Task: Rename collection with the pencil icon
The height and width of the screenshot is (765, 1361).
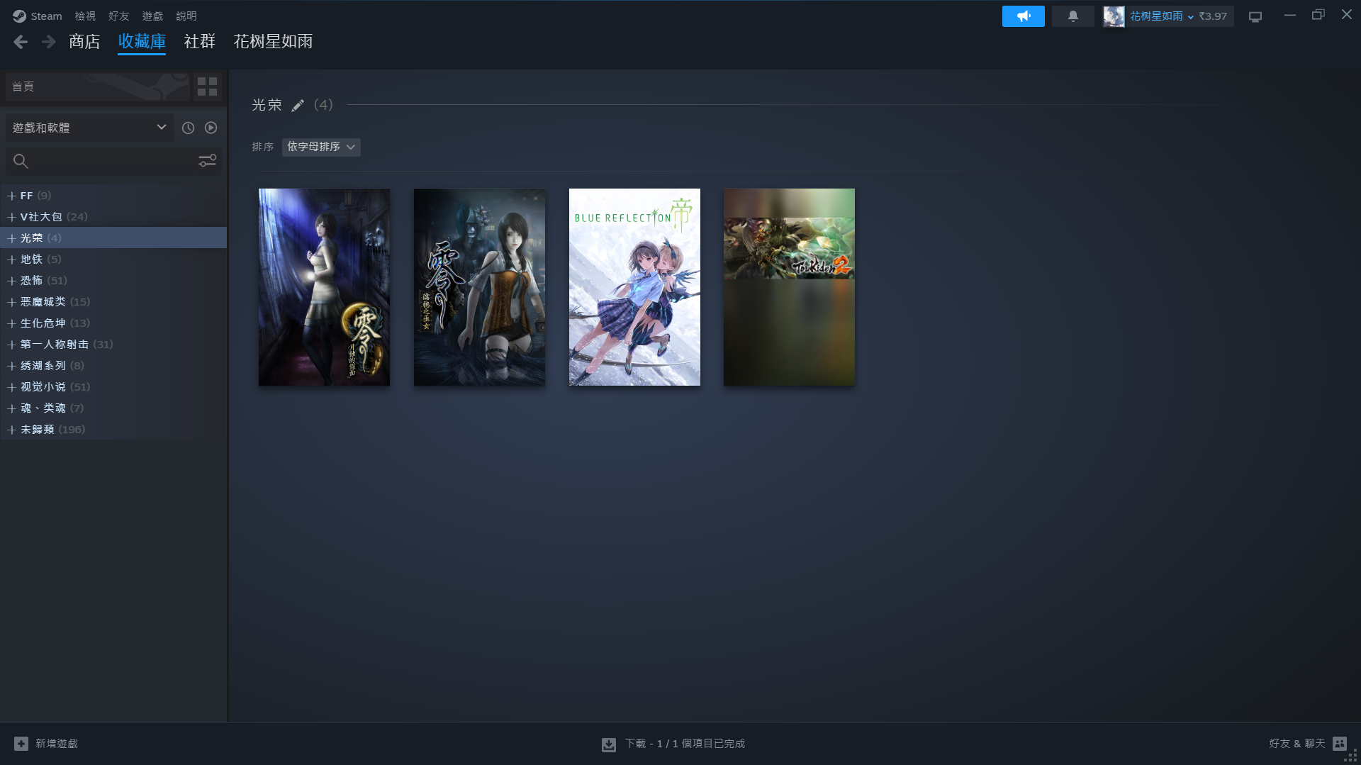Action: 298,105
